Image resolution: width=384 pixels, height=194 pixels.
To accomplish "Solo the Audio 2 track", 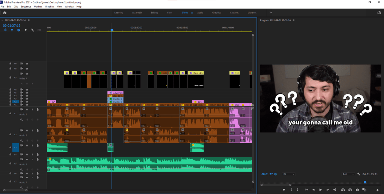I will point(32,130).
